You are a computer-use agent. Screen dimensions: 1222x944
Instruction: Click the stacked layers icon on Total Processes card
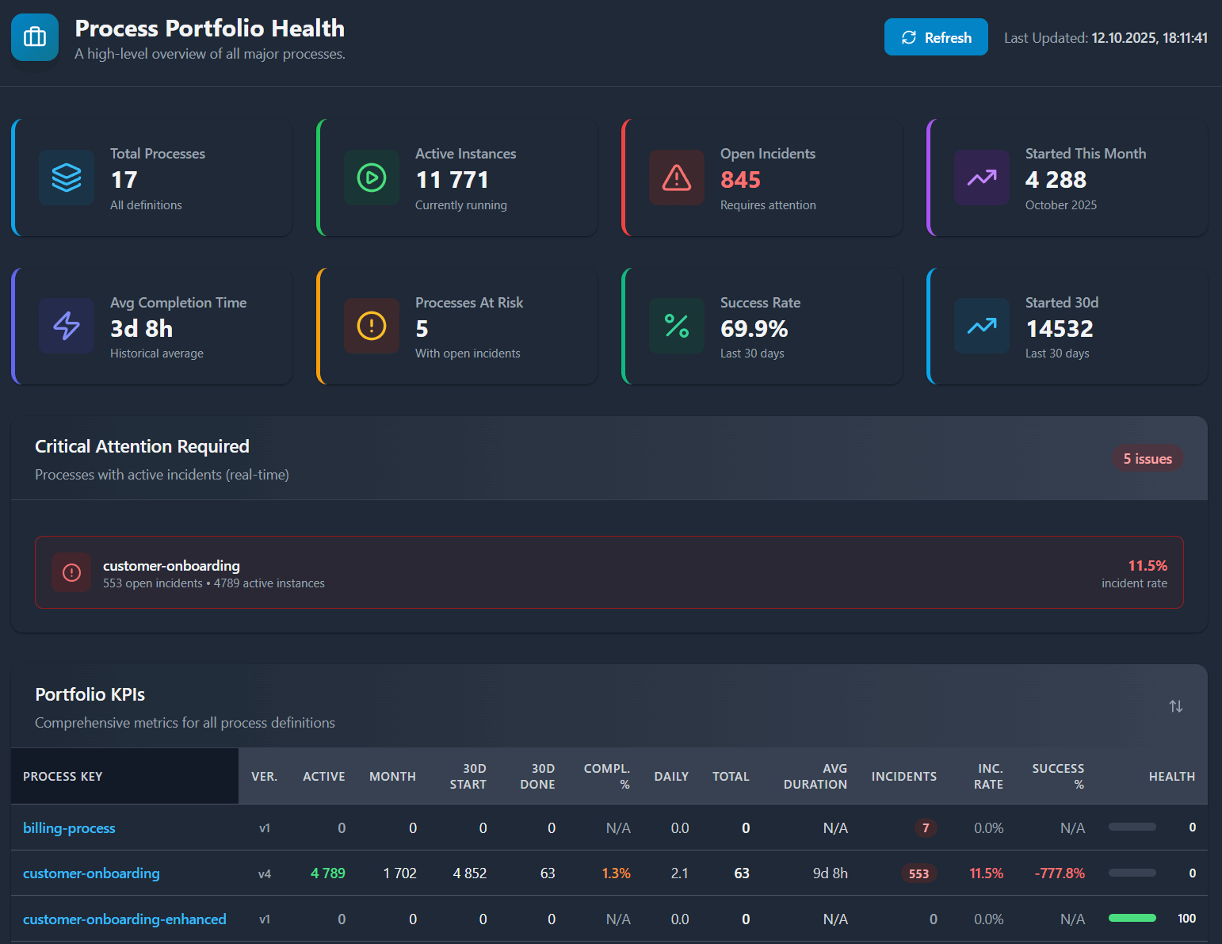[x=67, y=178]
